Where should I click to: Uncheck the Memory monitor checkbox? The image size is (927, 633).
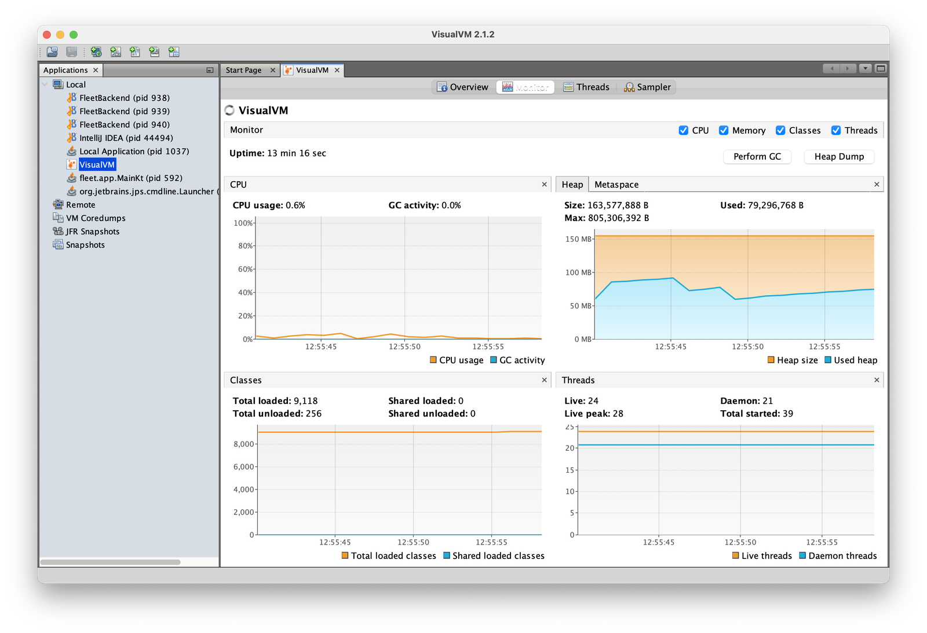(724, 130)
